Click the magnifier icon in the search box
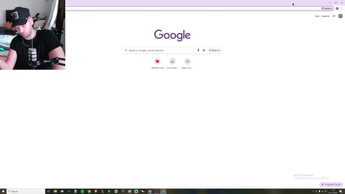 tap(126, 50)
